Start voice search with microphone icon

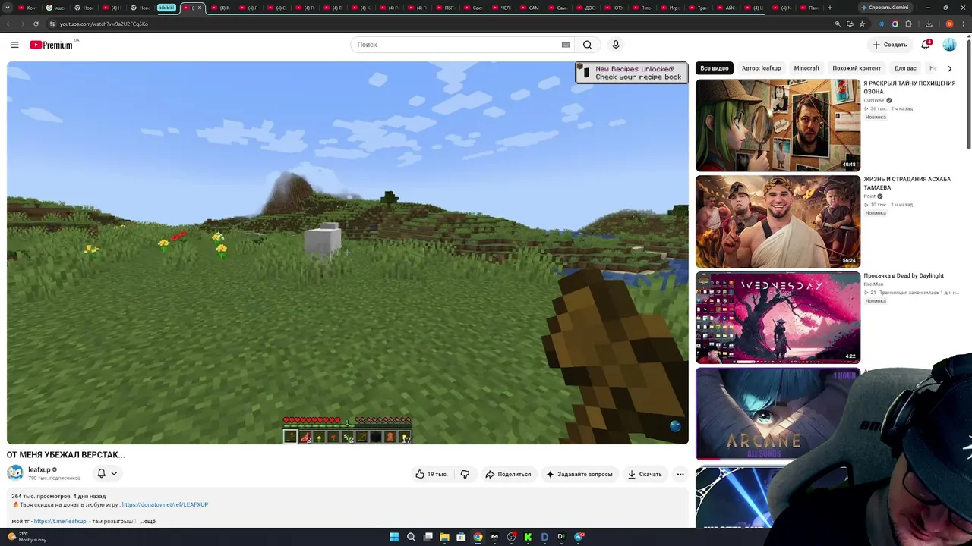tap(616, 45)
